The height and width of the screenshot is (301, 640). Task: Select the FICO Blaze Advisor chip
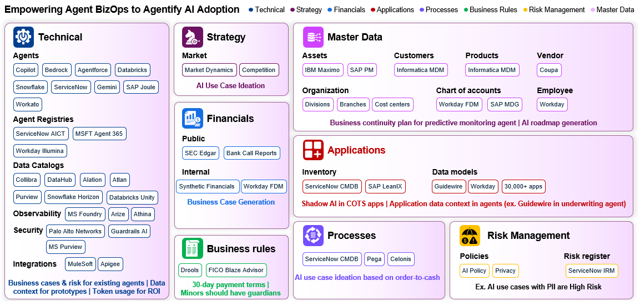coord(236,270)
